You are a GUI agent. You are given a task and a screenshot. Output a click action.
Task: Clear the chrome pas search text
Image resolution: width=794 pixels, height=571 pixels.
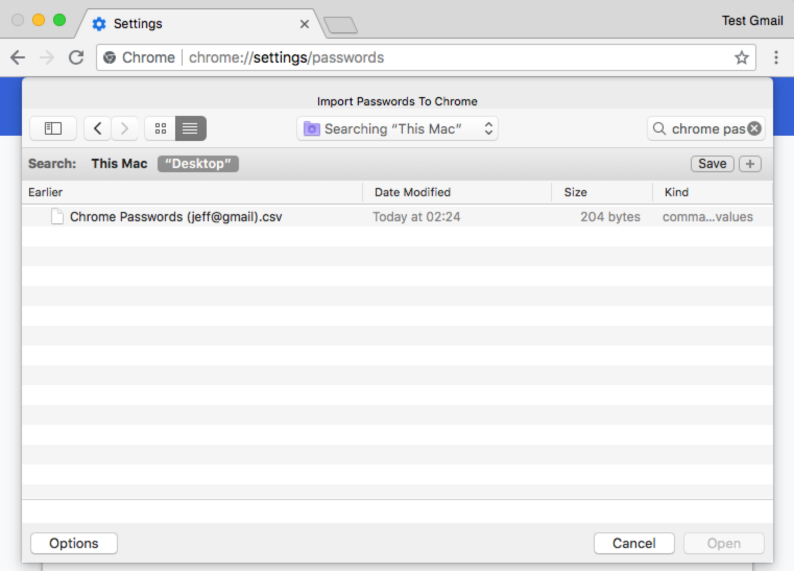[x=754, y=128]
